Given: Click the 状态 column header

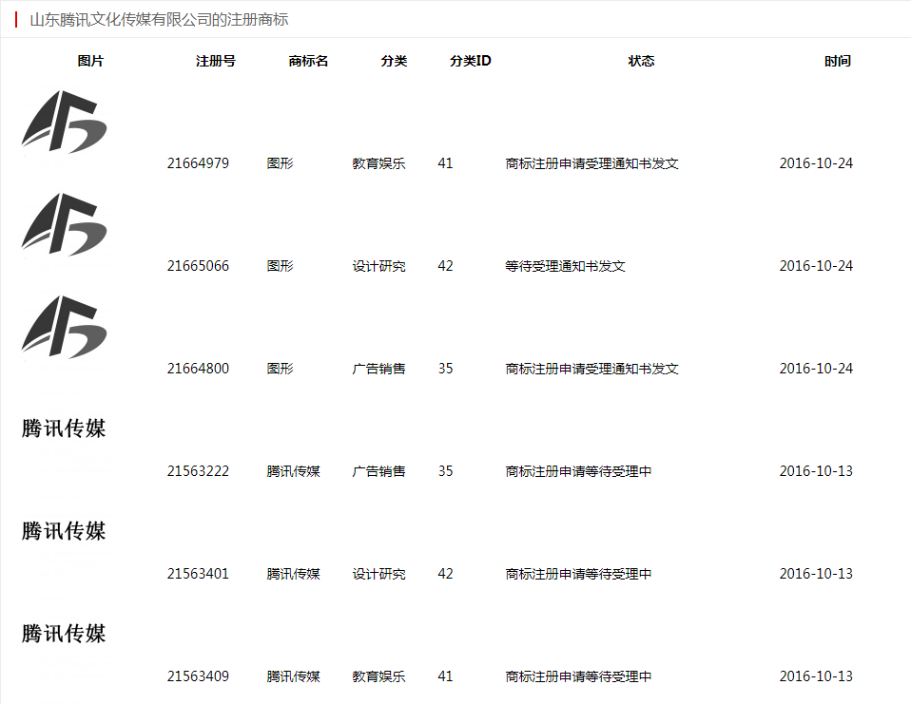Looking at the screenshot, I should click(x=642, y=61).
